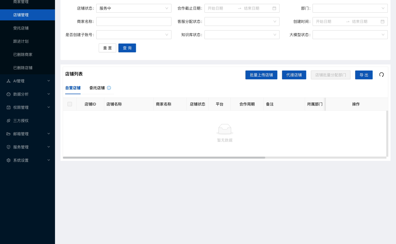Click 开始日期 in the 创建时间 field

(324, 21)
